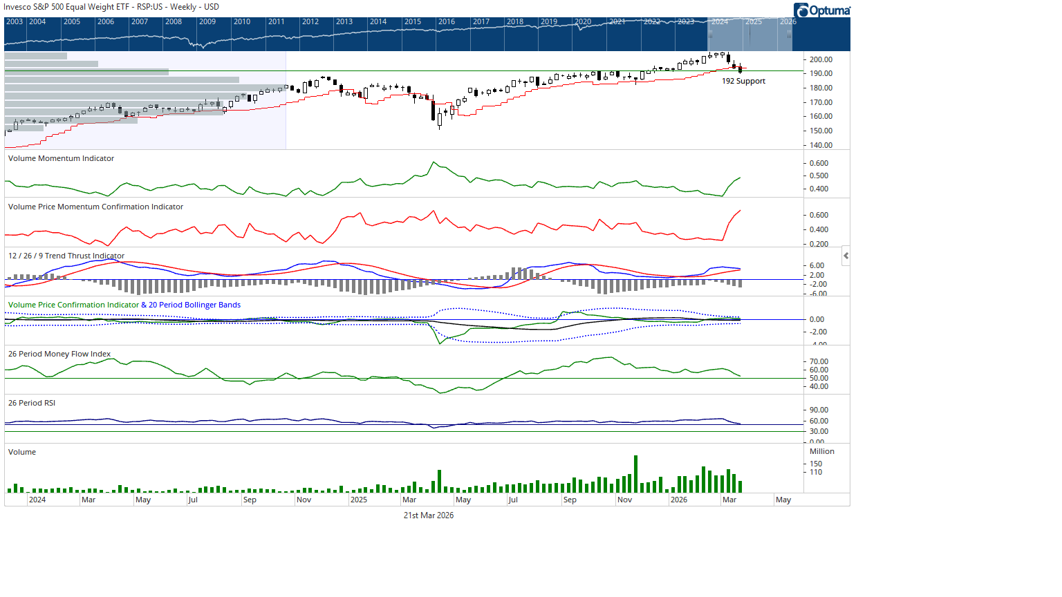1062x597 pixels.
Task: Select the 2012 year in overview strip
Action: pyautogui.click(x=310, y=22)
